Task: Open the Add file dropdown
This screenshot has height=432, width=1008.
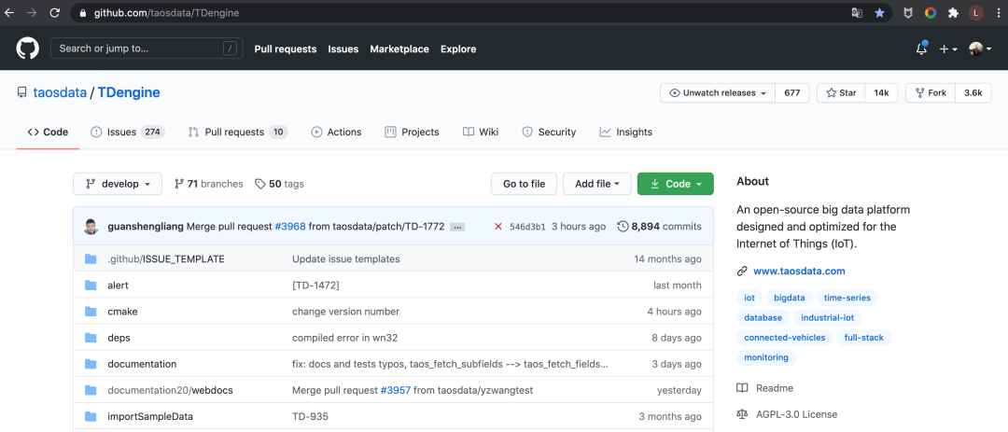Action: [x=597, y=184]
